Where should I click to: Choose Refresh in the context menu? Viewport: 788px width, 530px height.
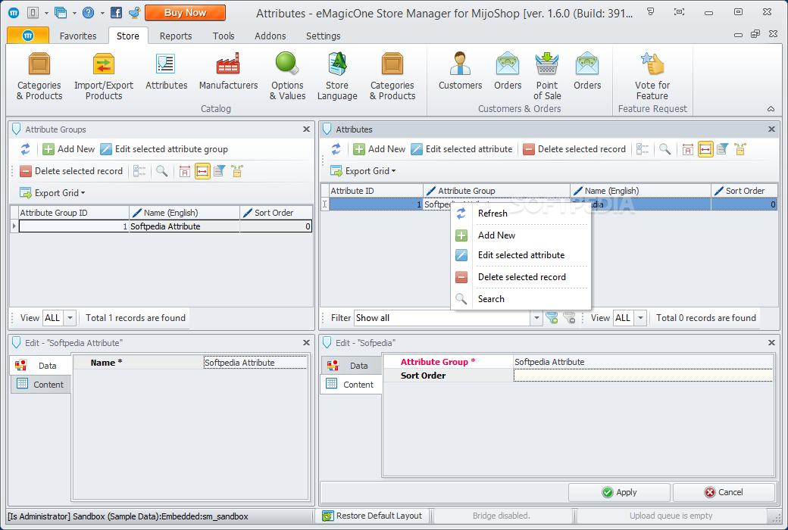click(x=521, y=214)
